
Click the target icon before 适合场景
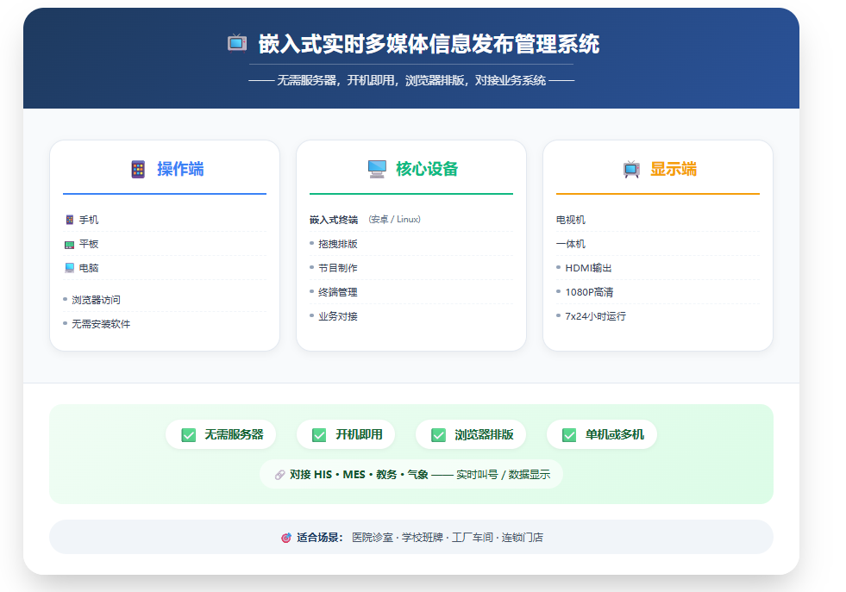[286, 538]
